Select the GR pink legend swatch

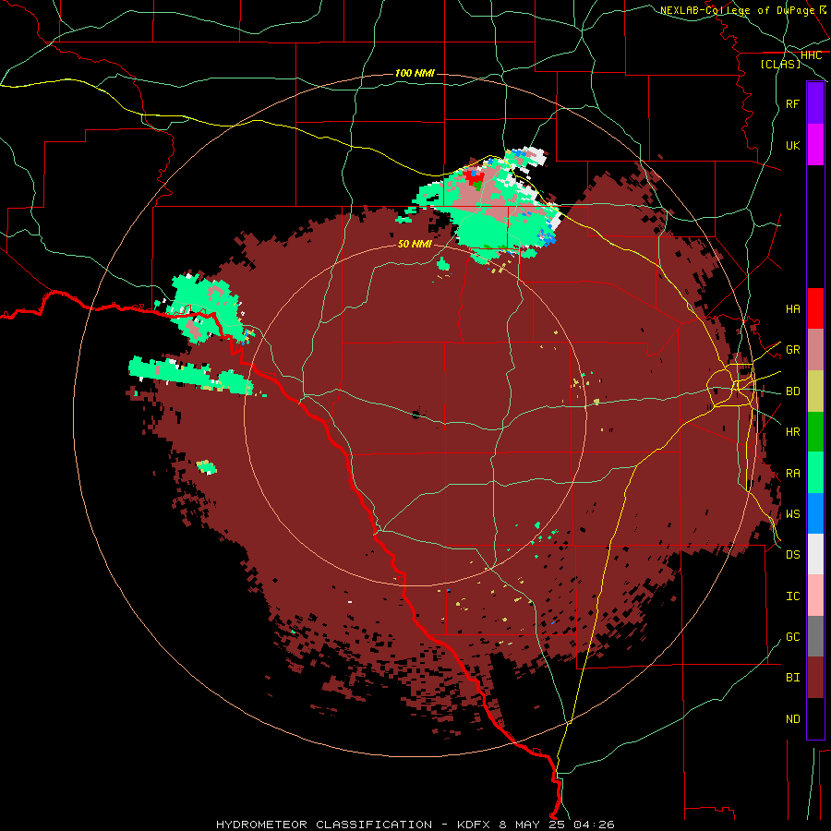(x=815, y=350)
